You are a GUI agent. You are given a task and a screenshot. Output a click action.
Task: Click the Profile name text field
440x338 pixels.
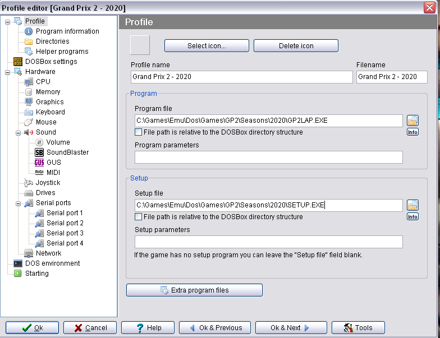241,77
